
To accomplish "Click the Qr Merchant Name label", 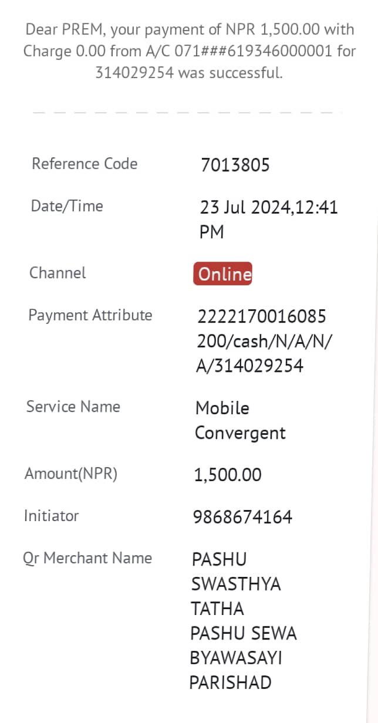I will coord(87,558).
